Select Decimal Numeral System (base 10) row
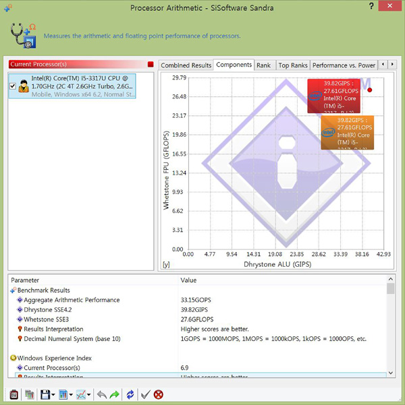Image resolution: width=405 pixels, height=405 pixels. pyautogui.click(x=198, y=338)
